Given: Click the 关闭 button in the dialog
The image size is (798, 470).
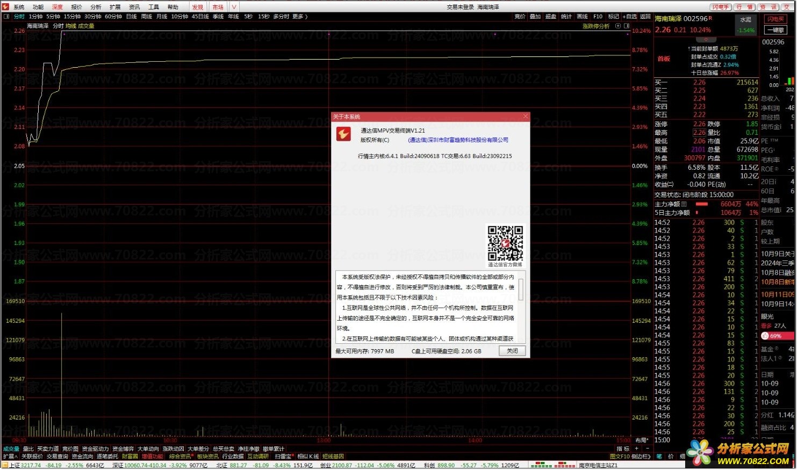Looking at the screenshot, I should 512,351.
